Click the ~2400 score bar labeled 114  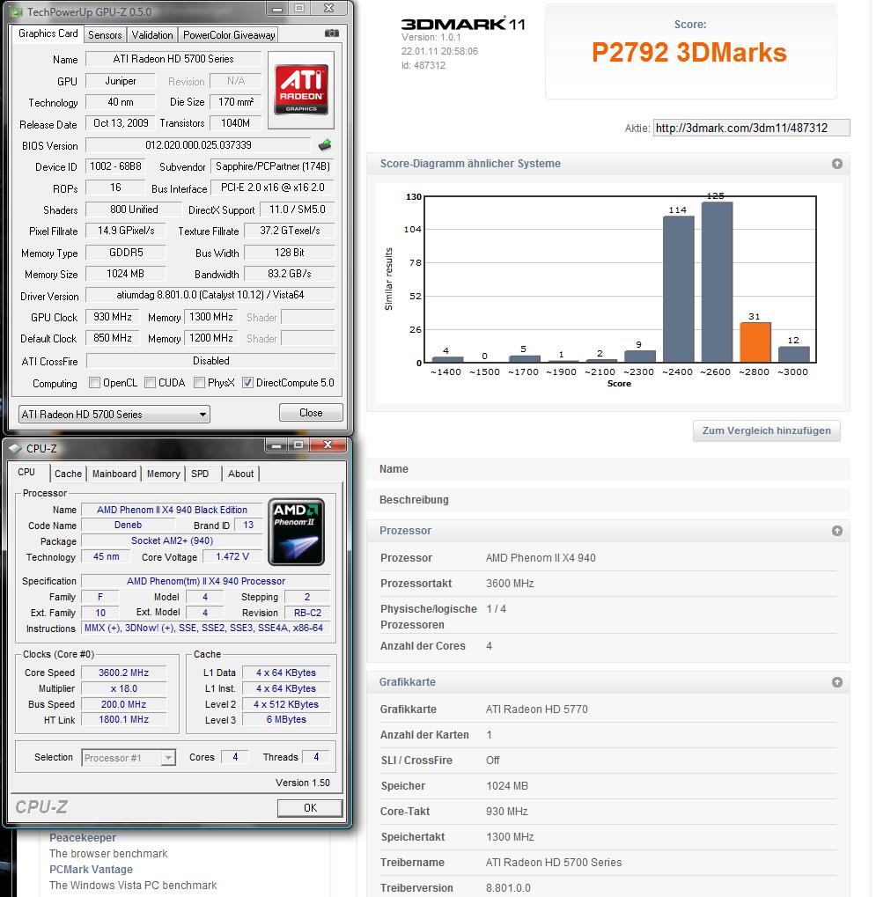coord(678,289)
